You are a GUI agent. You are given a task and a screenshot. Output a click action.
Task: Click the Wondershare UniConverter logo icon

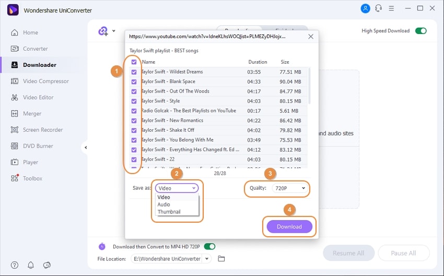(x=13, y=10)
